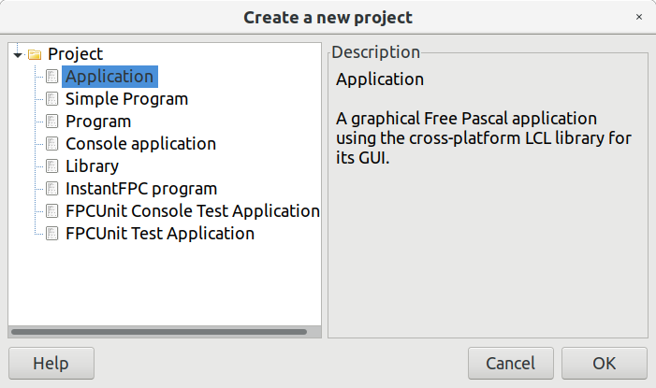Click the Library item document icon
656x388 pixels.
click(52, 166)
